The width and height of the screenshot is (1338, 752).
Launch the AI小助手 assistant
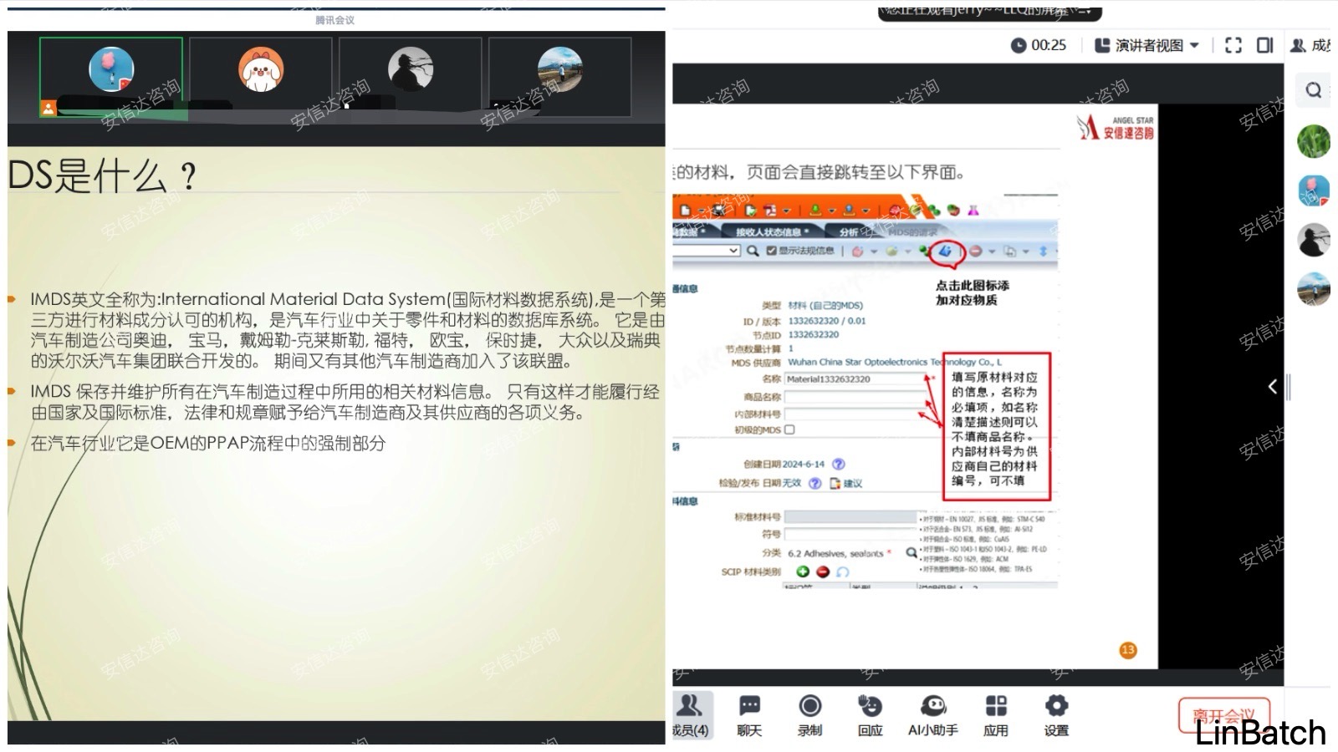pyautogui.click(x=932, y=714)
